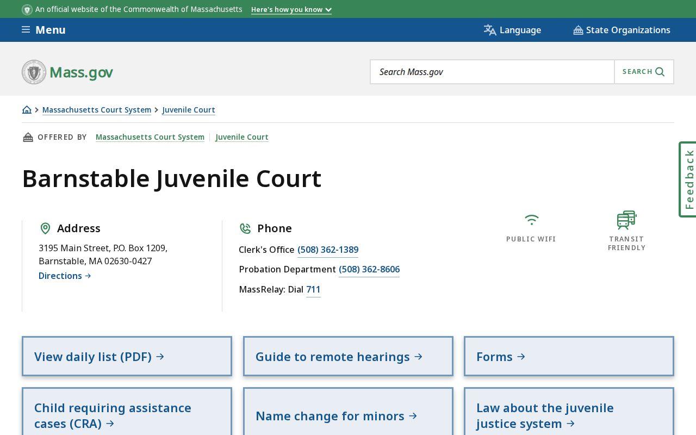Screen dimensions: 696x435
Task: Click the Language translate icon
Action: (x=490, y=30)
